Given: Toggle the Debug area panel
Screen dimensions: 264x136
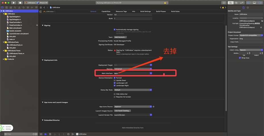Looking at the screenshot, I should 254,3.
